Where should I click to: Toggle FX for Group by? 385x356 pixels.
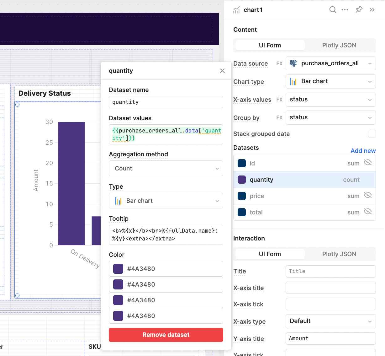tap(279, 117)
